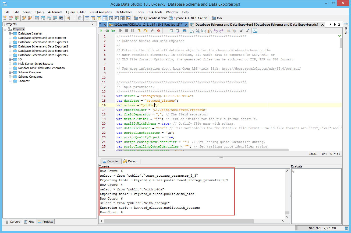This screenshot has height=233, width=351.
Task: Copy selected text in the script editor
Action: [204, 31]
